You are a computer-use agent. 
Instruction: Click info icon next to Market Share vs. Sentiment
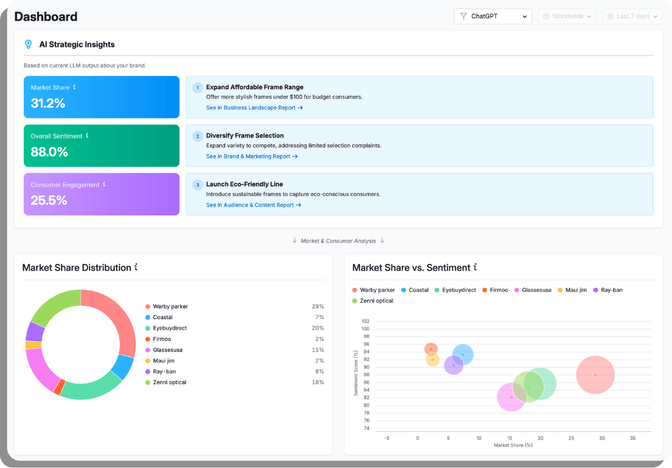[x=475, y=268]
